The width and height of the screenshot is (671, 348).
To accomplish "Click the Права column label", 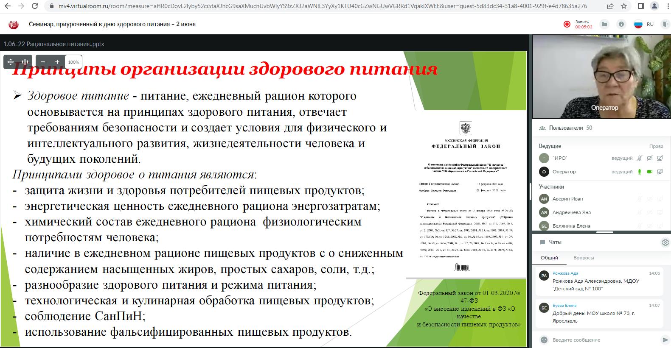I will point(656,146).
